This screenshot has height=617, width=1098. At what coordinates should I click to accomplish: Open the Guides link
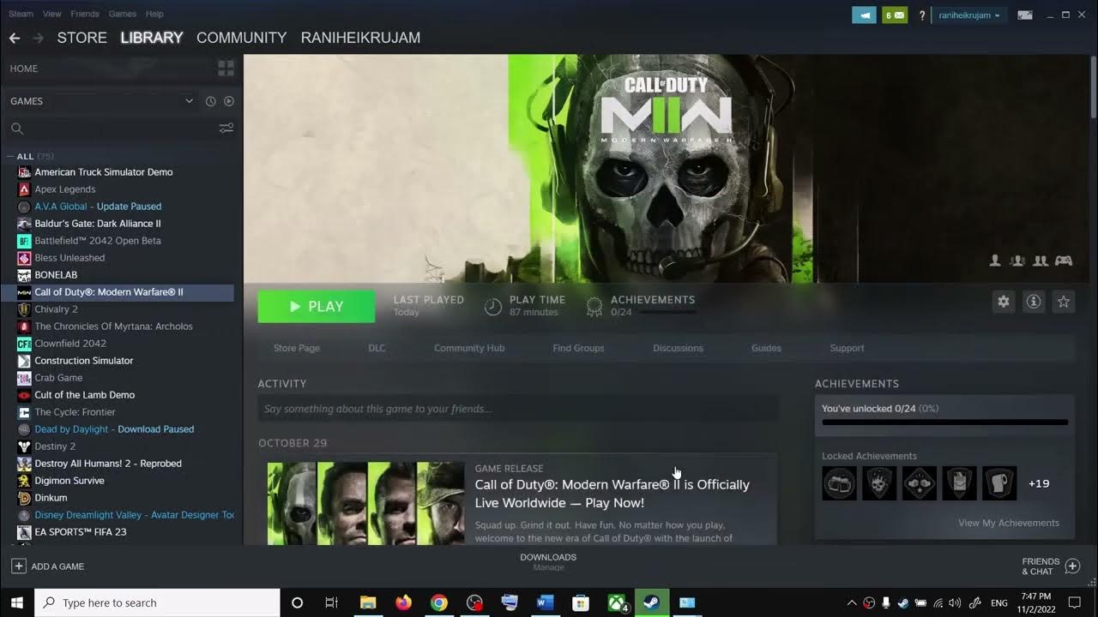[766, 348]
